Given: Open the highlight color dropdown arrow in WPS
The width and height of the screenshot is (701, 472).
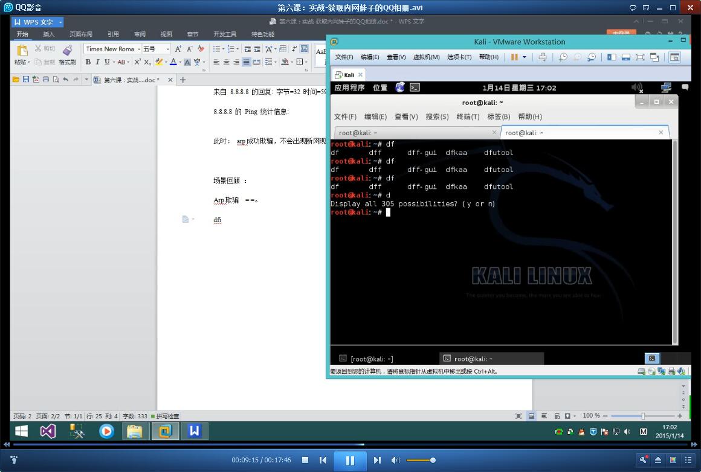Looking at the screenshot, I should (x=166, y=62).
